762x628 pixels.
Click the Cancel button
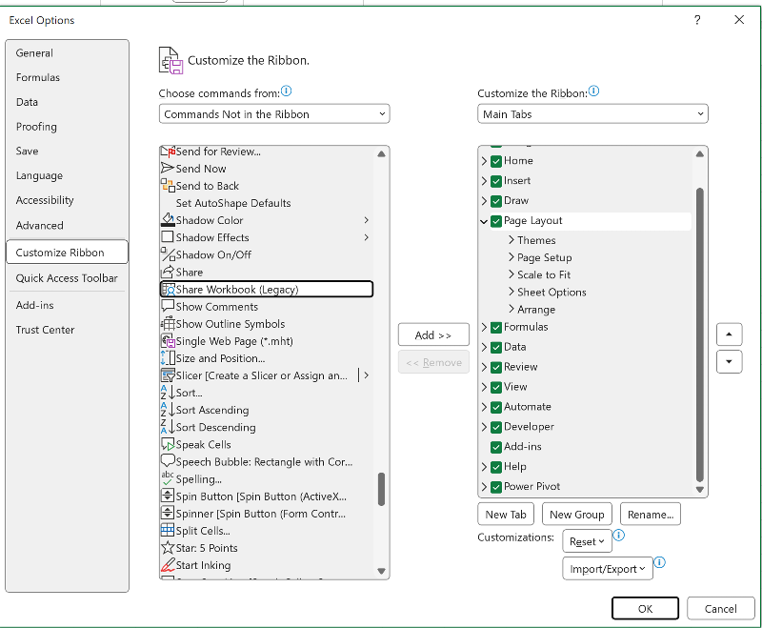click(x=721, y=609)
